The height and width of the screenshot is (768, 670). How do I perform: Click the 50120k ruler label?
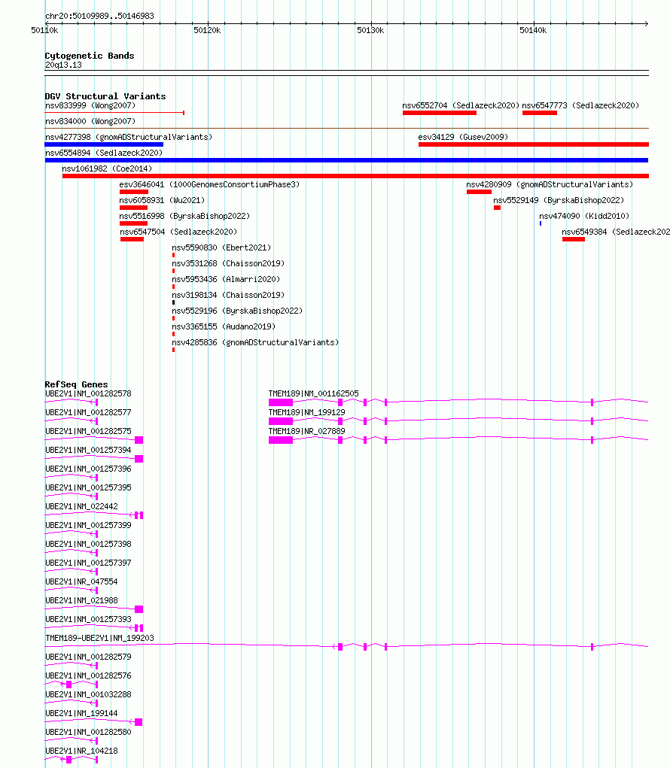click(x=207, y=30)
